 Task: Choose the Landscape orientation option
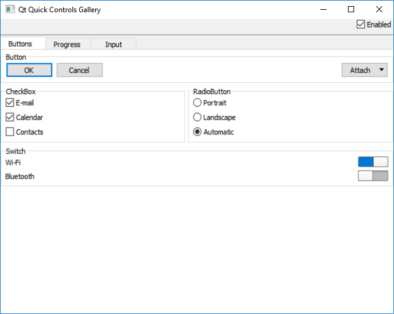[x=198, y=117]
